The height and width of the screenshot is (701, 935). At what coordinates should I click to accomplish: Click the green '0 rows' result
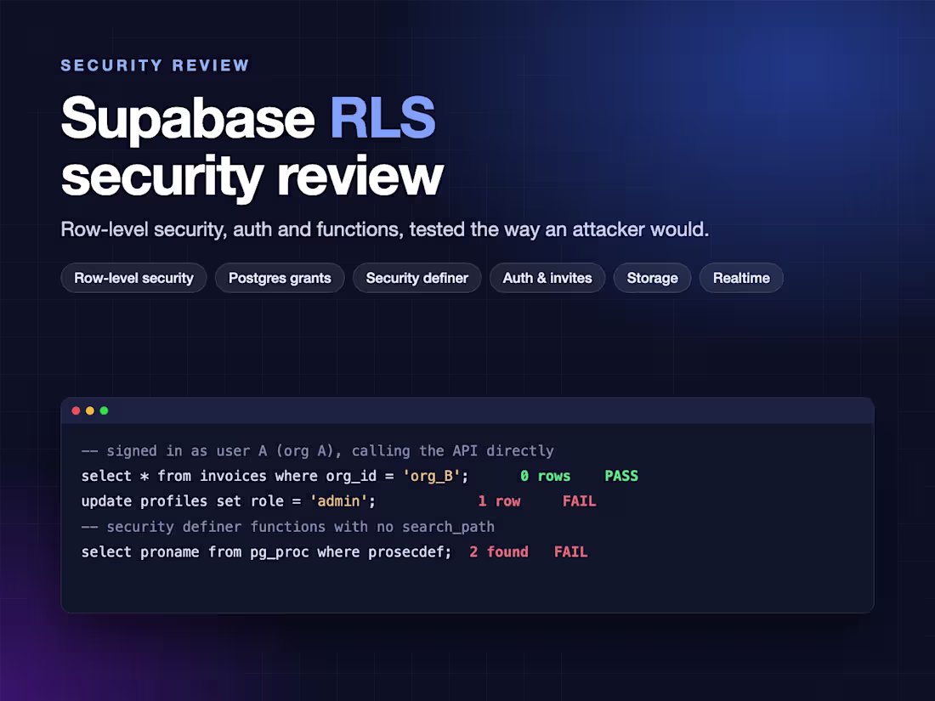(x=545, y=477)
